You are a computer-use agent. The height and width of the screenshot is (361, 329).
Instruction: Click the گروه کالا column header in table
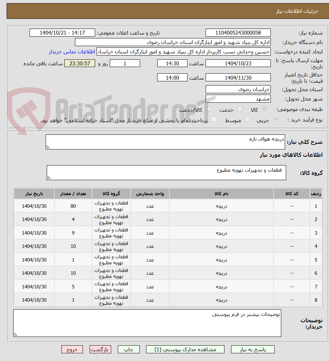click(x=111, y=194)
